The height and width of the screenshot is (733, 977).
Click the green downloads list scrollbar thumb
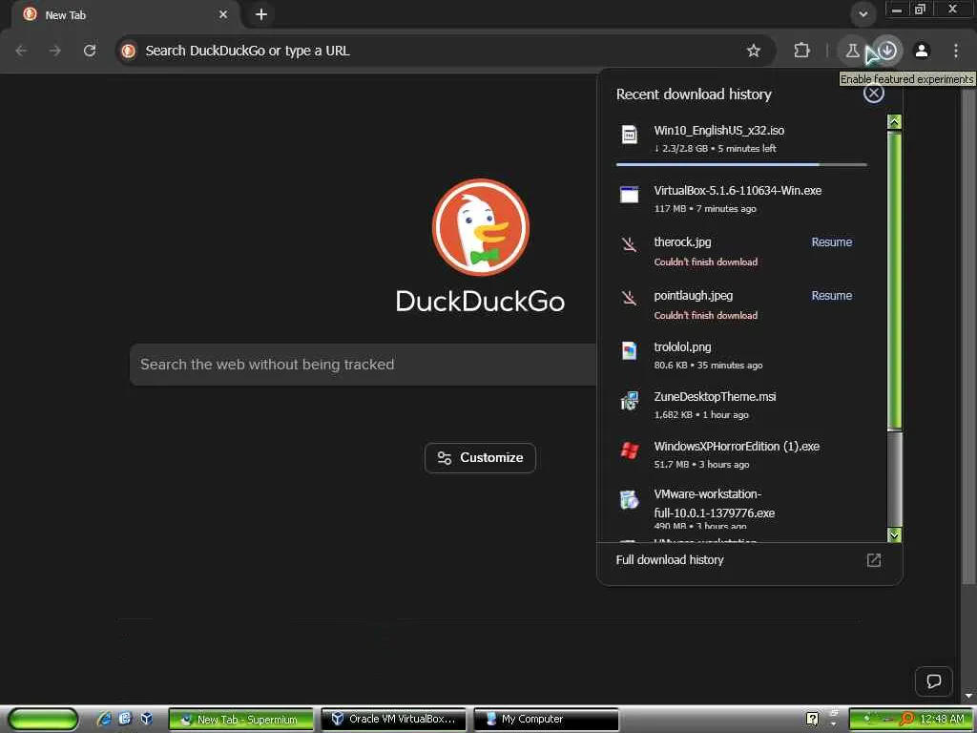point(894,281)
